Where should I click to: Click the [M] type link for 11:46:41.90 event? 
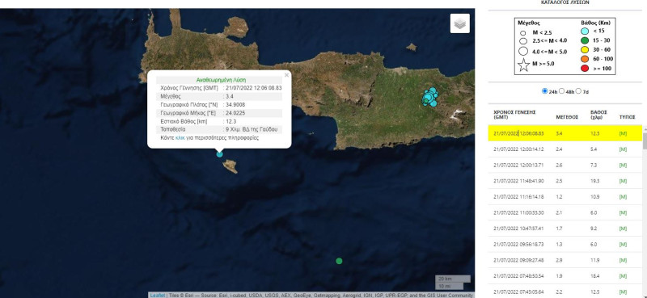623,181
